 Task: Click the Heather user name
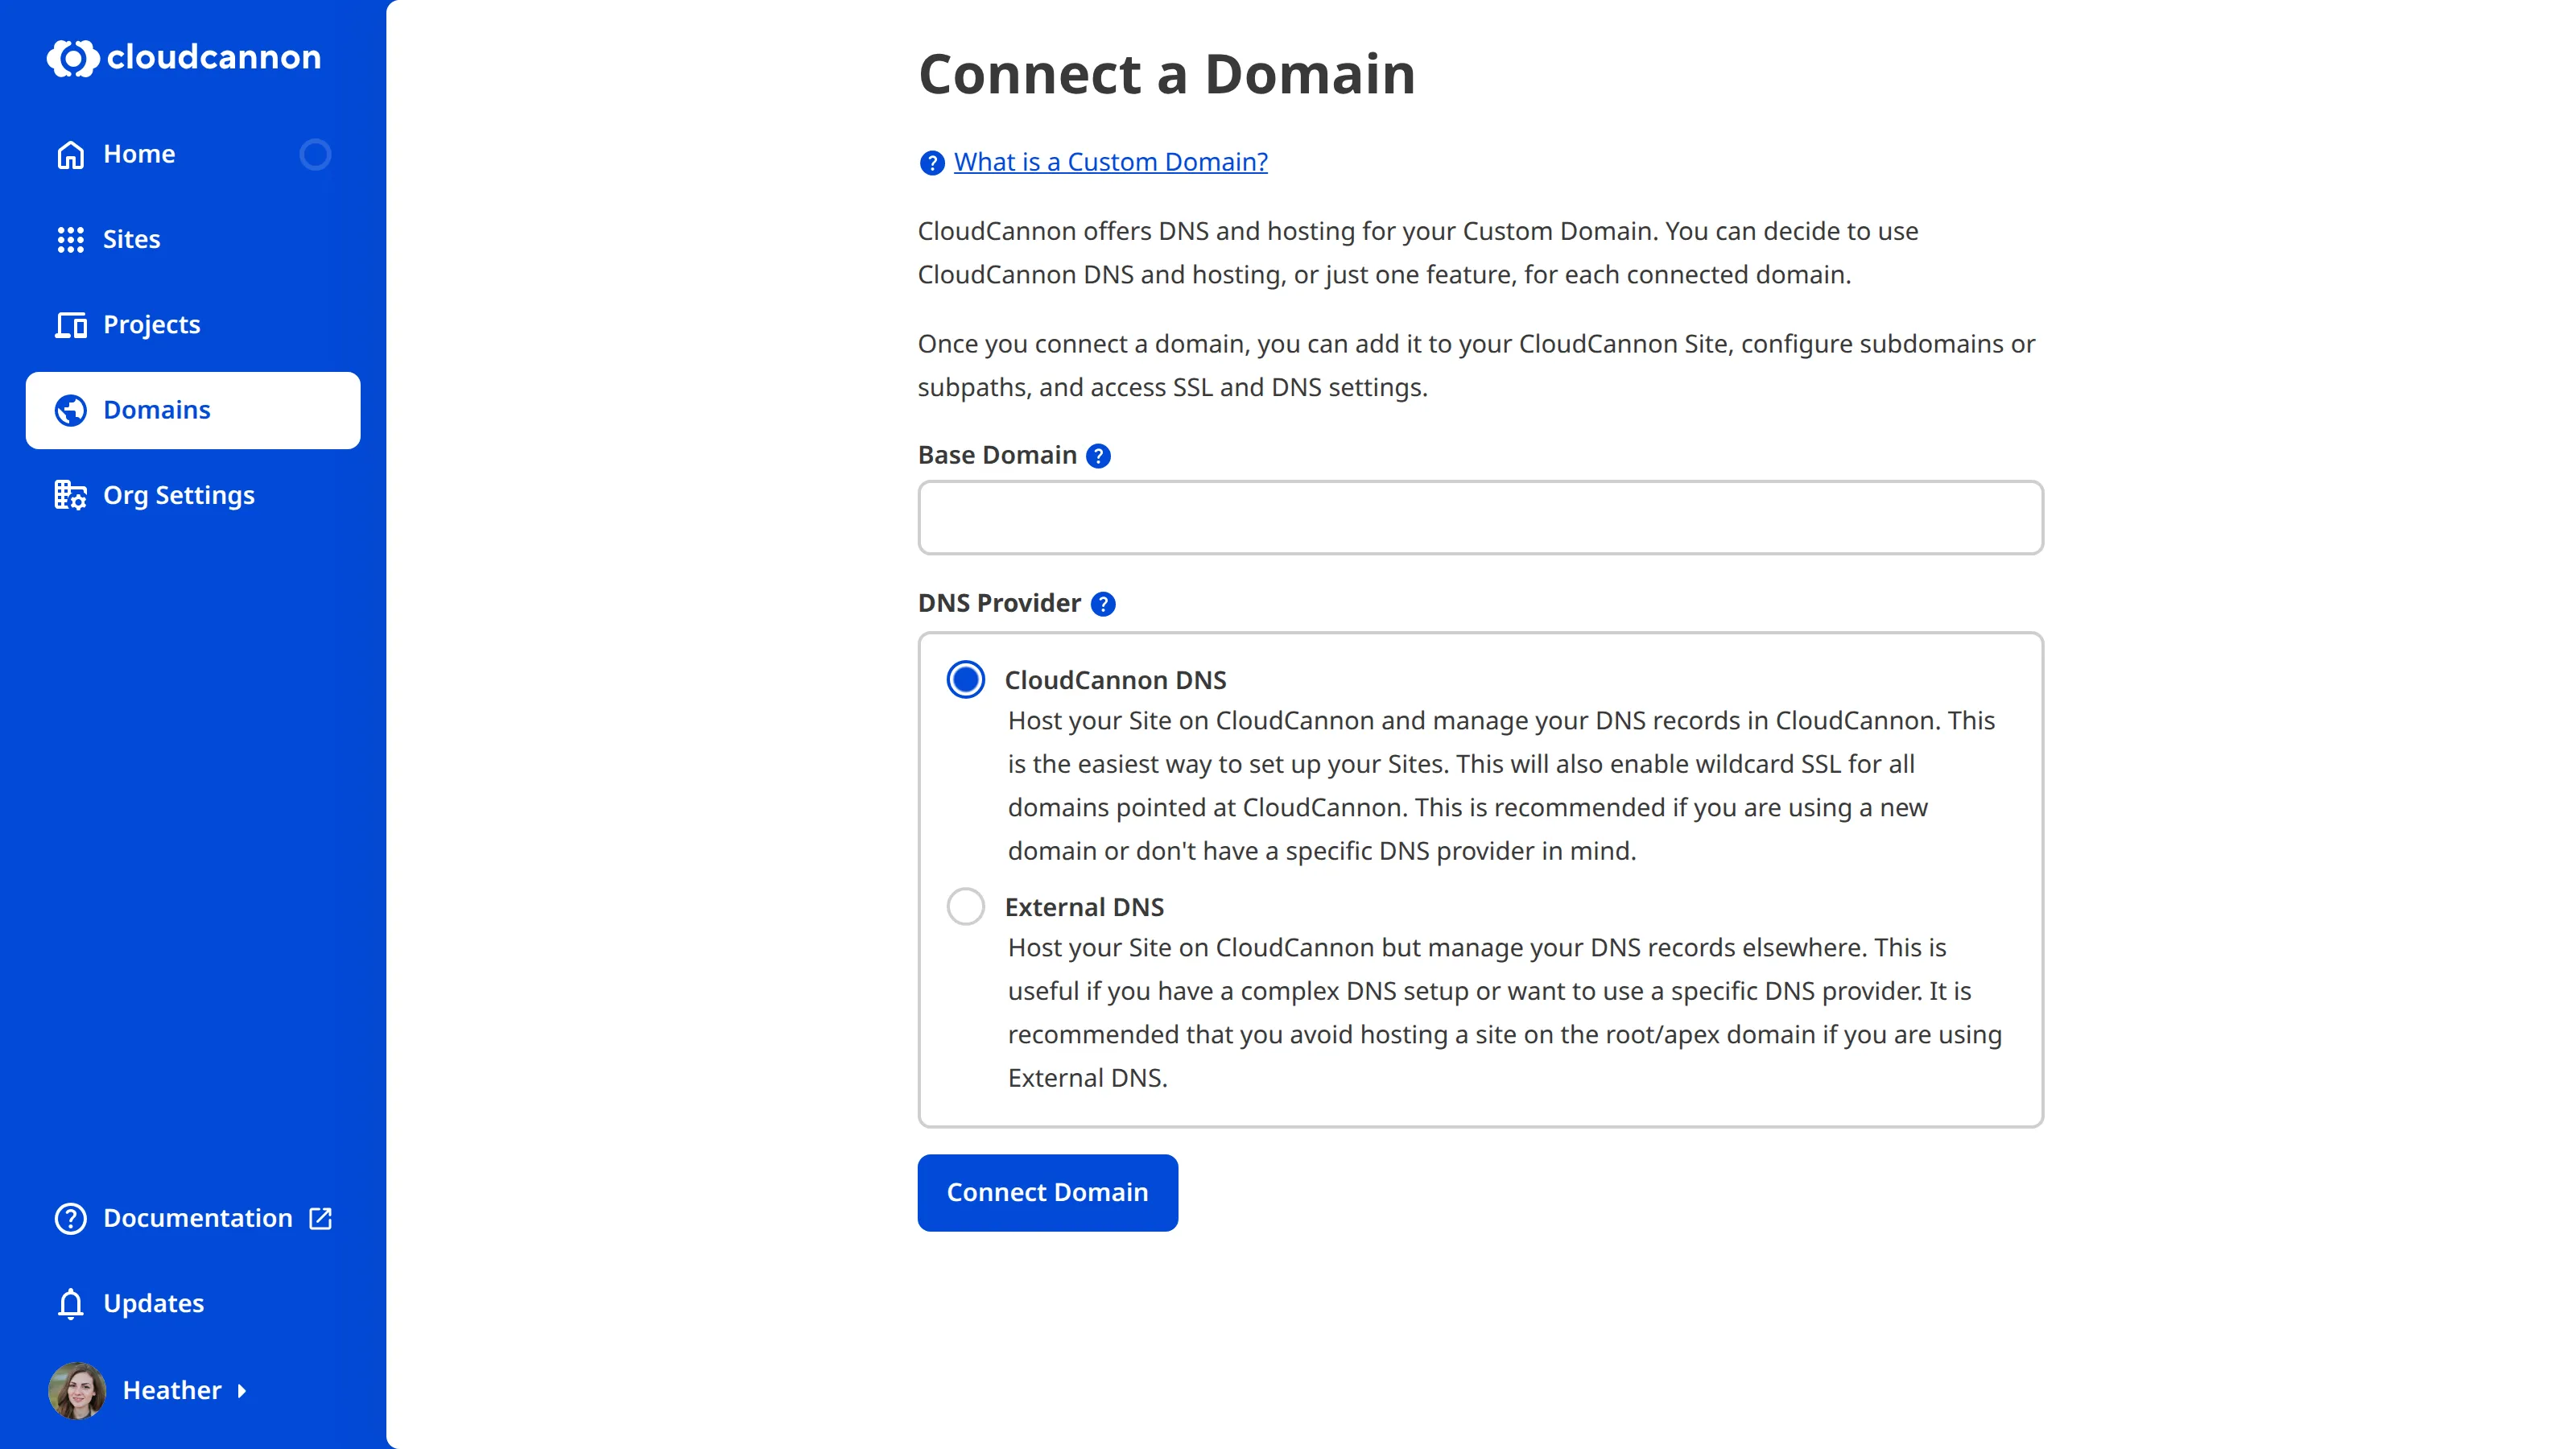(x=172, y=1391)
